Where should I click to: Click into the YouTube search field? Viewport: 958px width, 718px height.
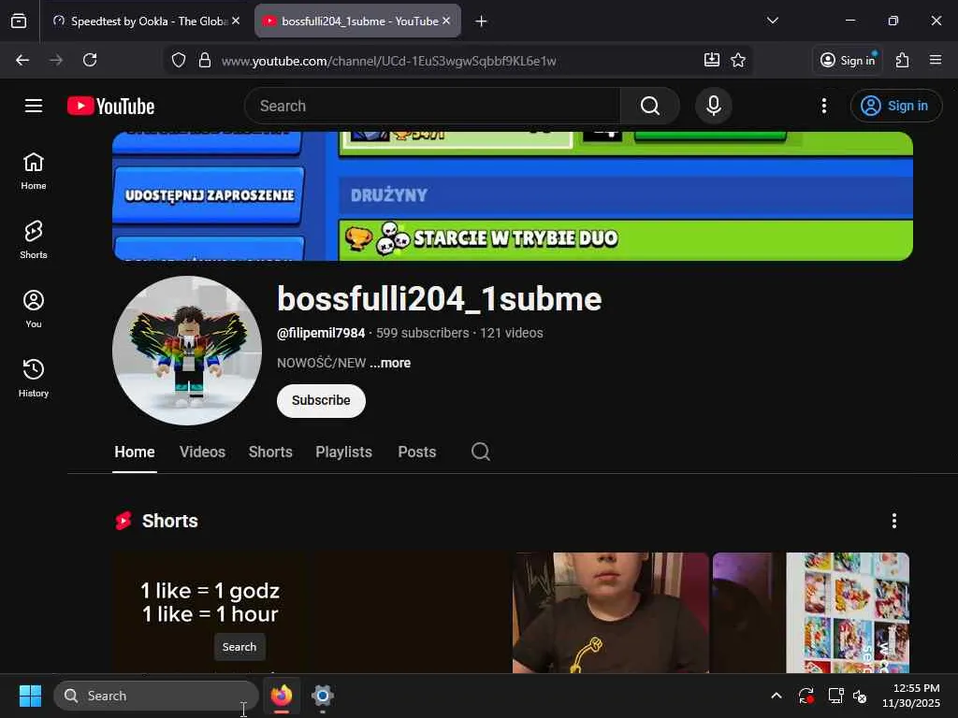click(x=432, y=107)
